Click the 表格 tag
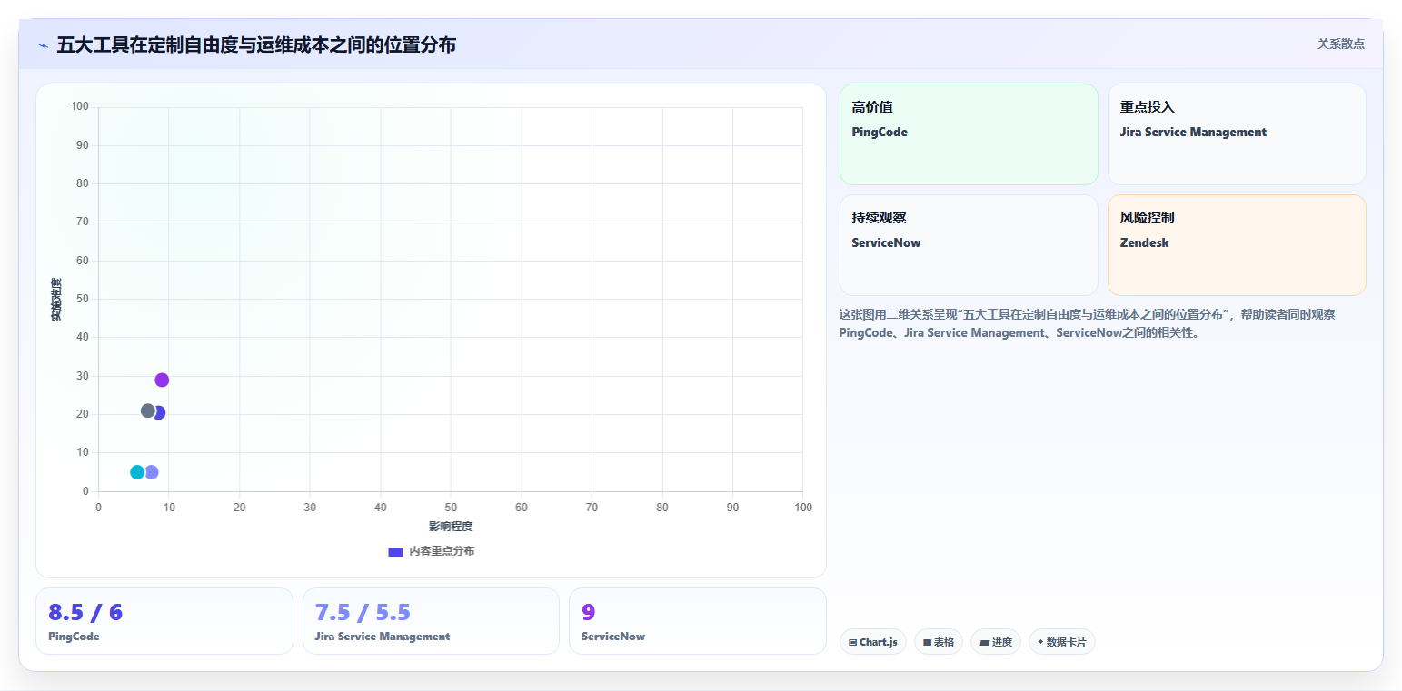The width and height of the screenshot is (1402, 691). pos(939,642)
